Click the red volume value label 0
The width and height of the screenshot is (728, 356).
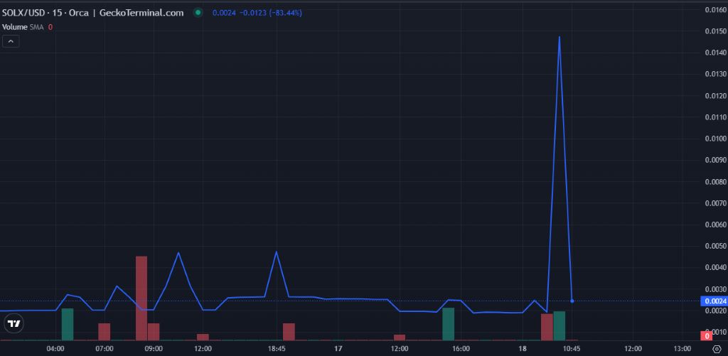point(707,335)
